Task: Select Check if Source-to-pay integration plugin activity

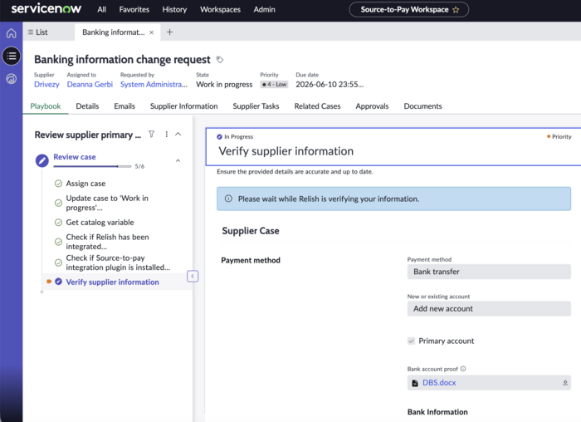Action: tap(118, 263)
